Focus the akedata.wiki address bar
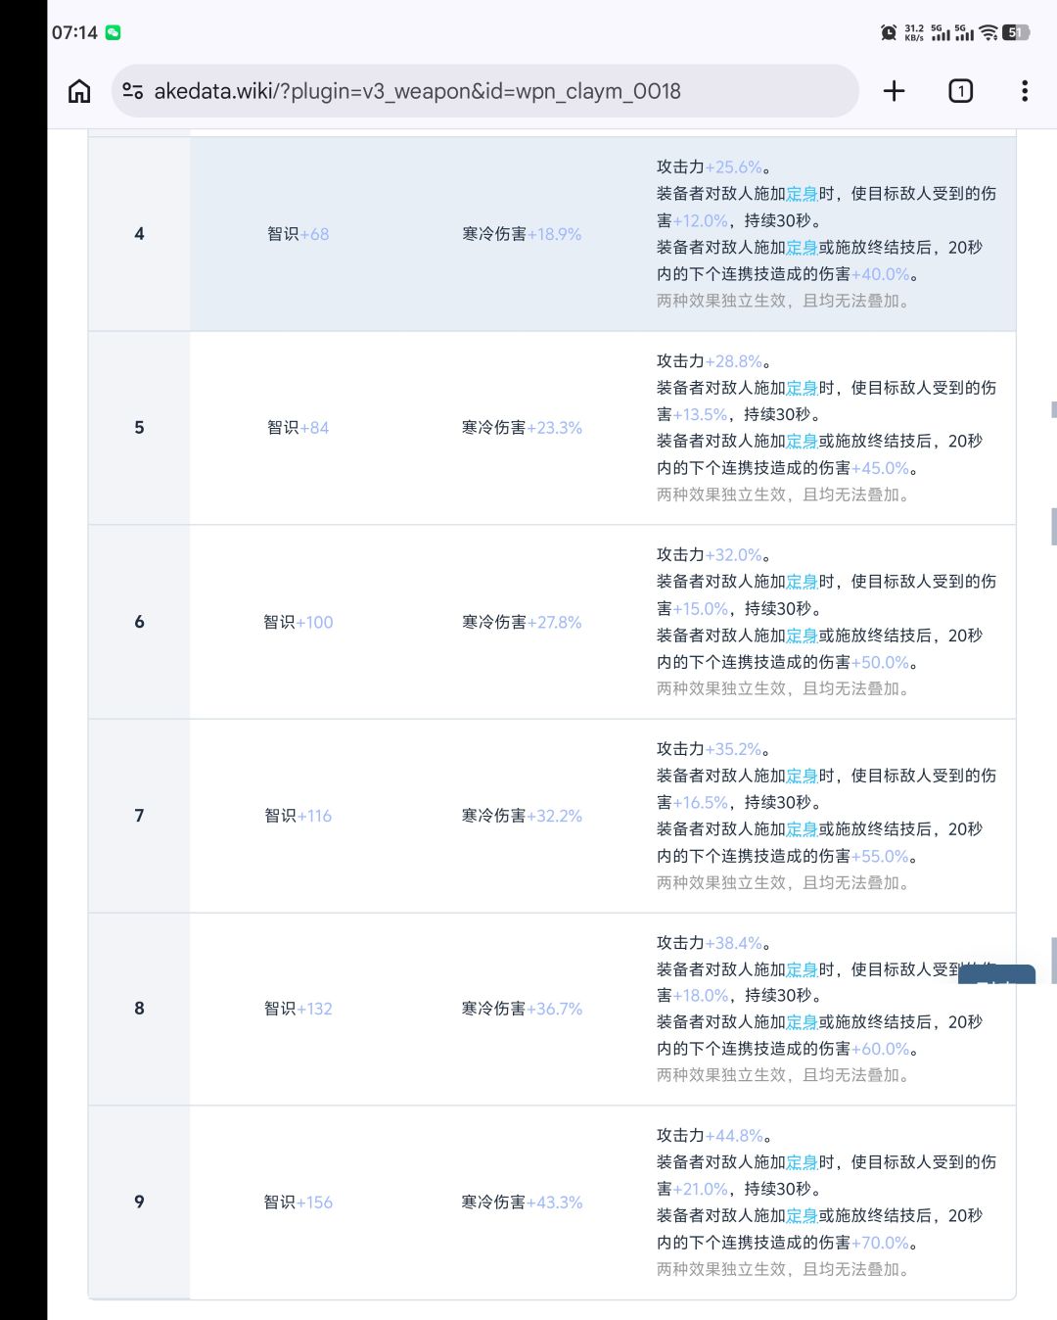This screenshot has width=1057, height=1320. point(485,91)
